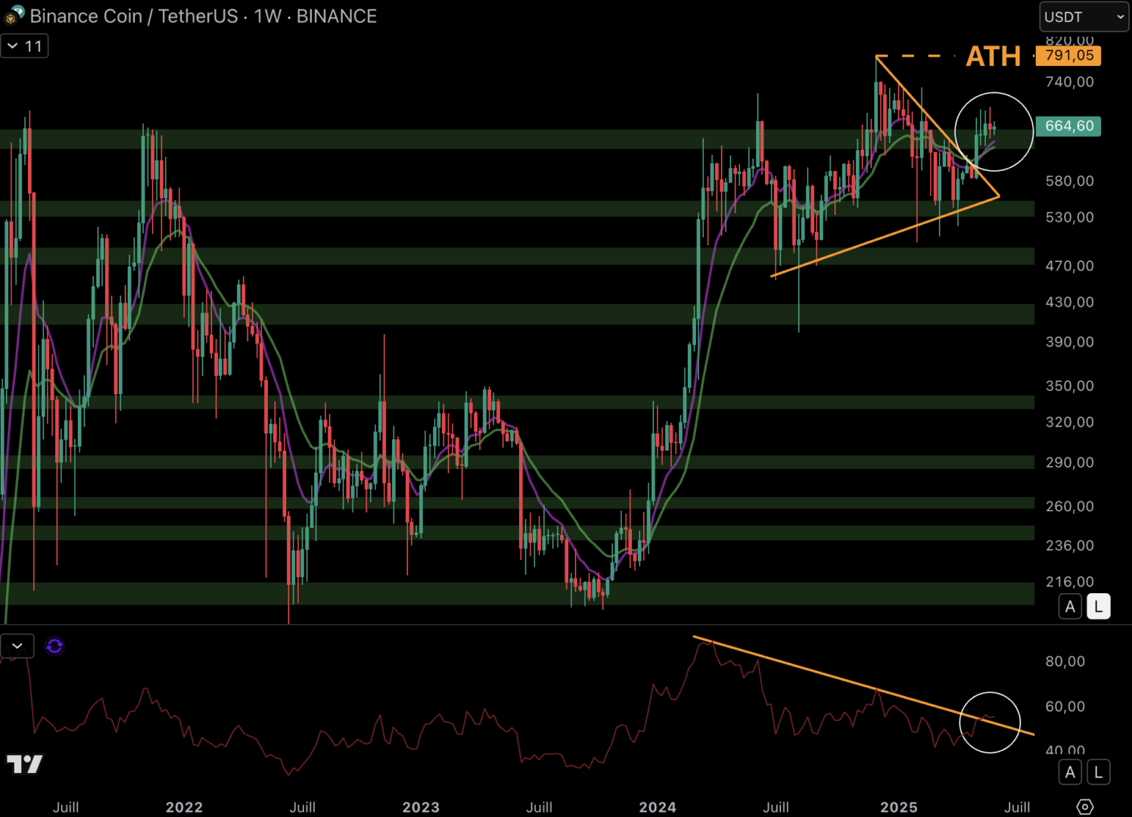The width and height of the screenshot is (1132, 817).
Task: Click the 740,00 price axis level
Action: (1070, 82)
